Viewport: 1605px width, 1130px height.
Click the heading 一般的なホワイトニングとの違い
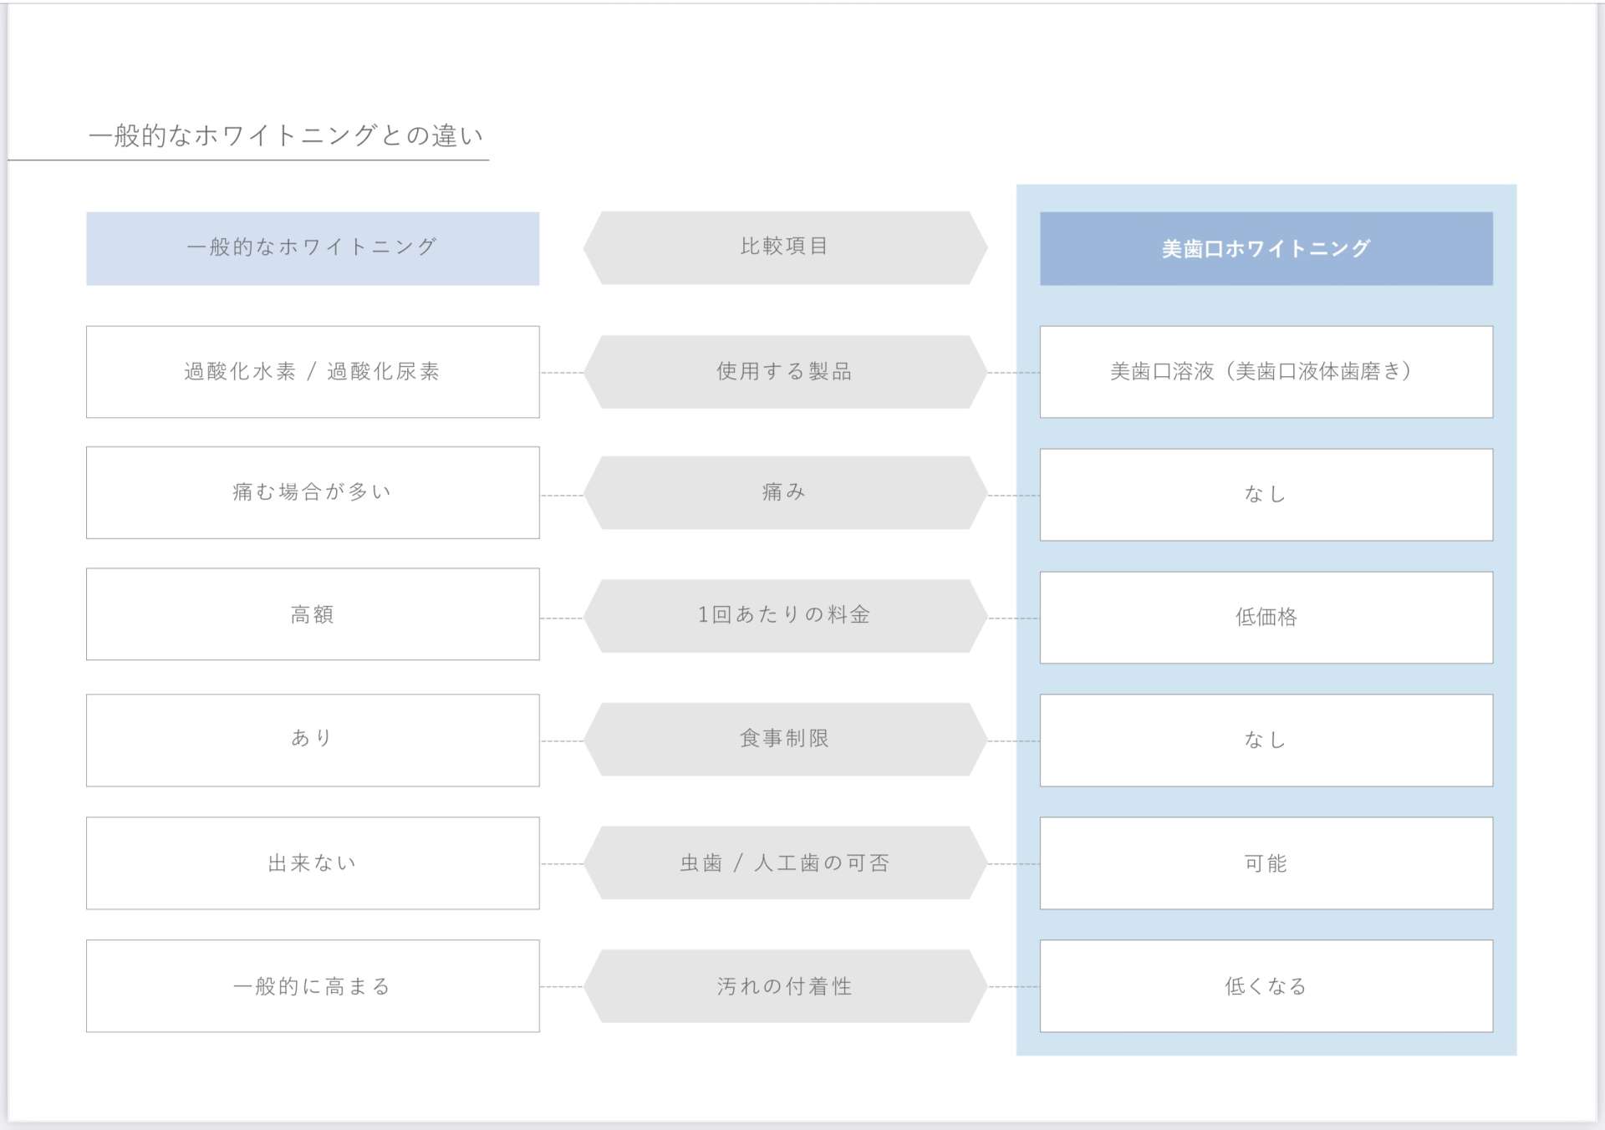[286, 135]
